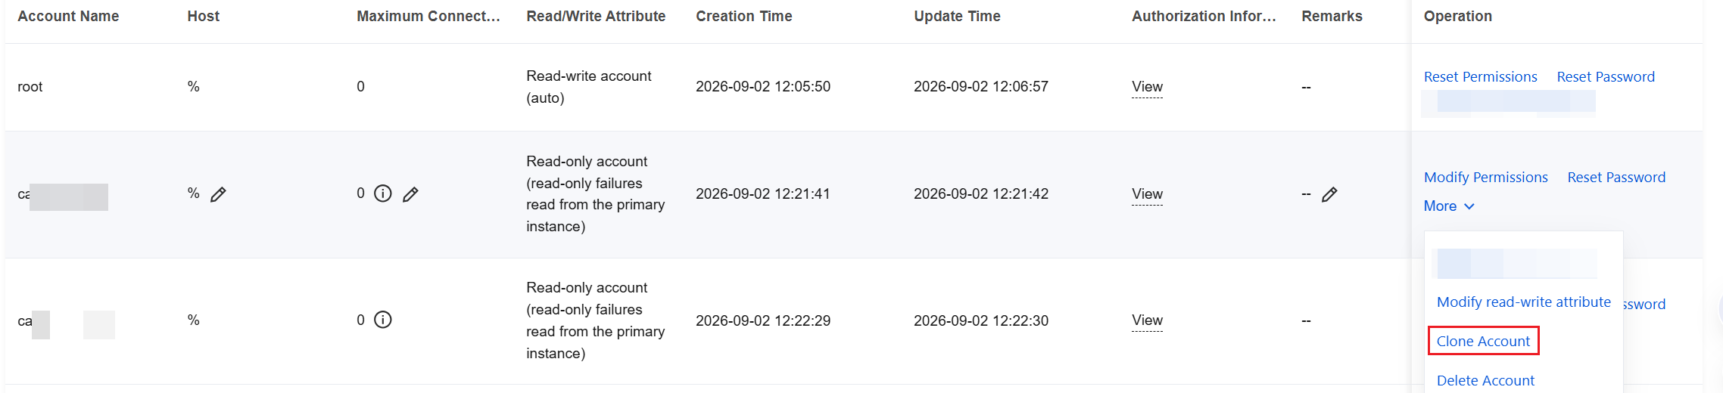The image size is (1723, 393).
Task: Select Clone Account from the menu
Action: click(x=1483, y=341)
